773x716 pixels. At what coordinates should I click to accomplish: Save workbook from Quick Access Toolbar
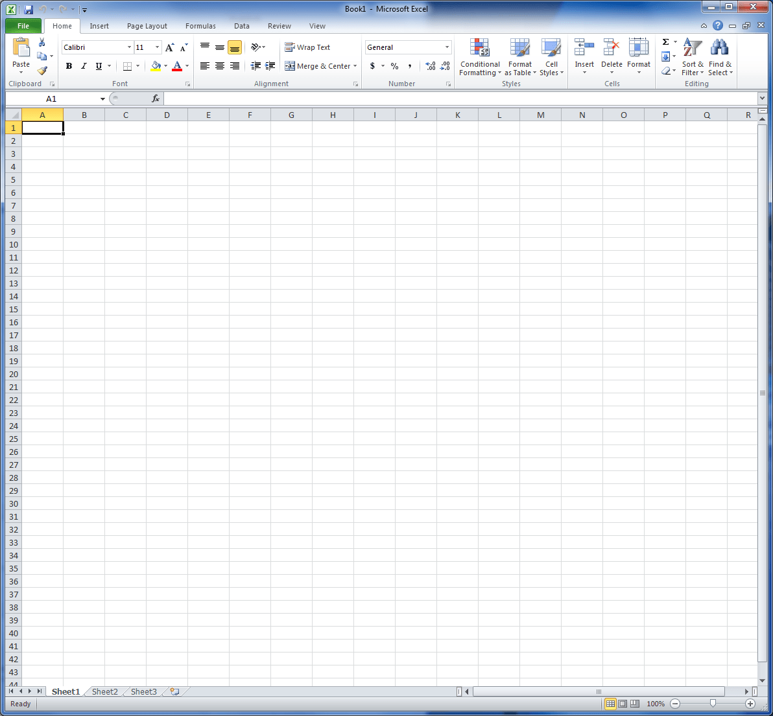[x=28, y=9]
